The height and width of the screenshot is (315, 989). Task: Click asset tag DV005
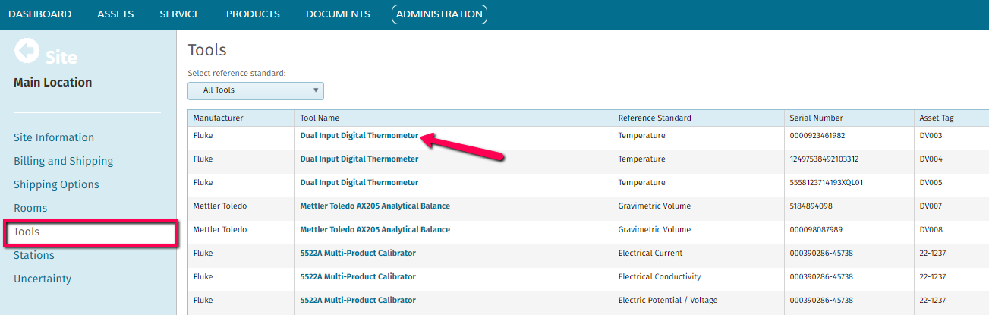coord(931,183)
